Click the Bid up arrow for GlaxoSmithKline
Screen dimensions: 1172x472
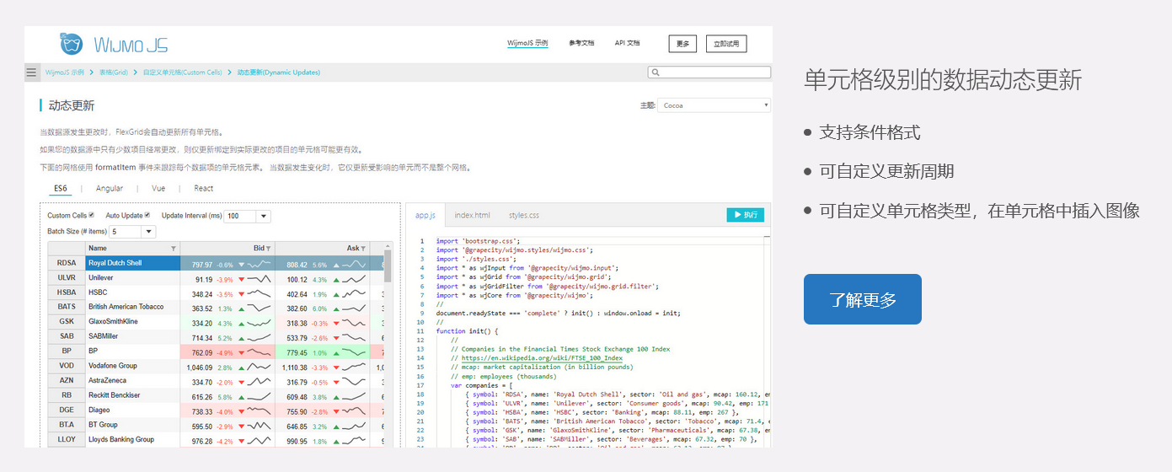241,323
